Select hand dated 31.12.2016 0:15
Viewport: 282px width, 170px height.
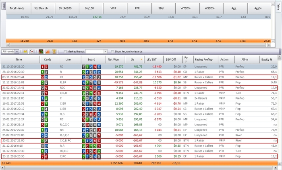point(139,146)
